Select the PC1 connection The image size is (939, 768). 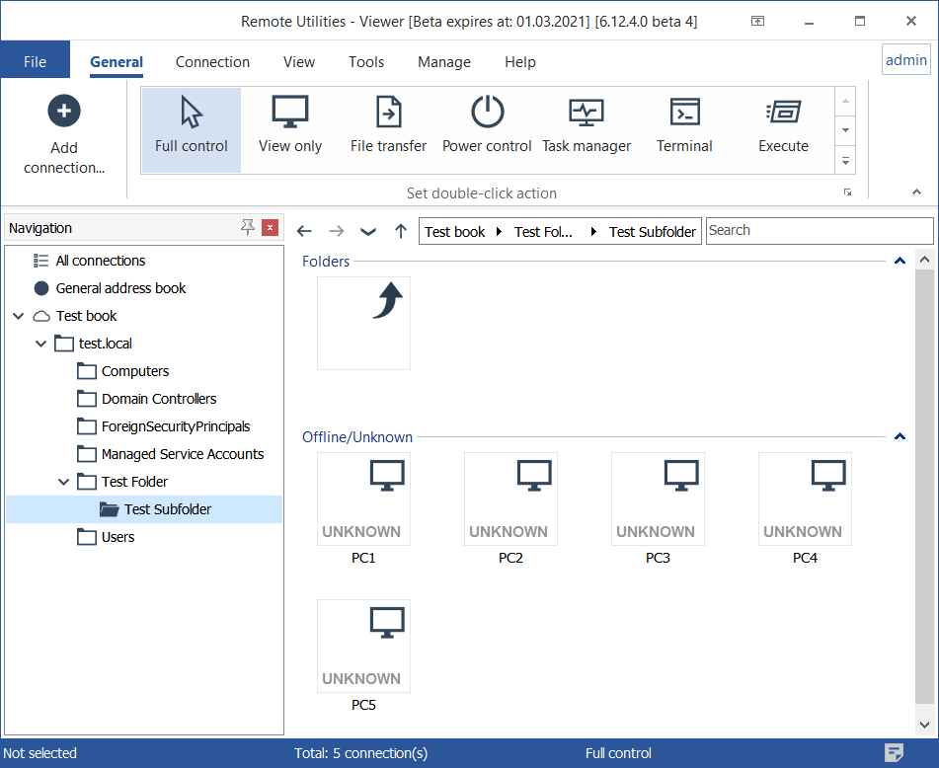363,508
